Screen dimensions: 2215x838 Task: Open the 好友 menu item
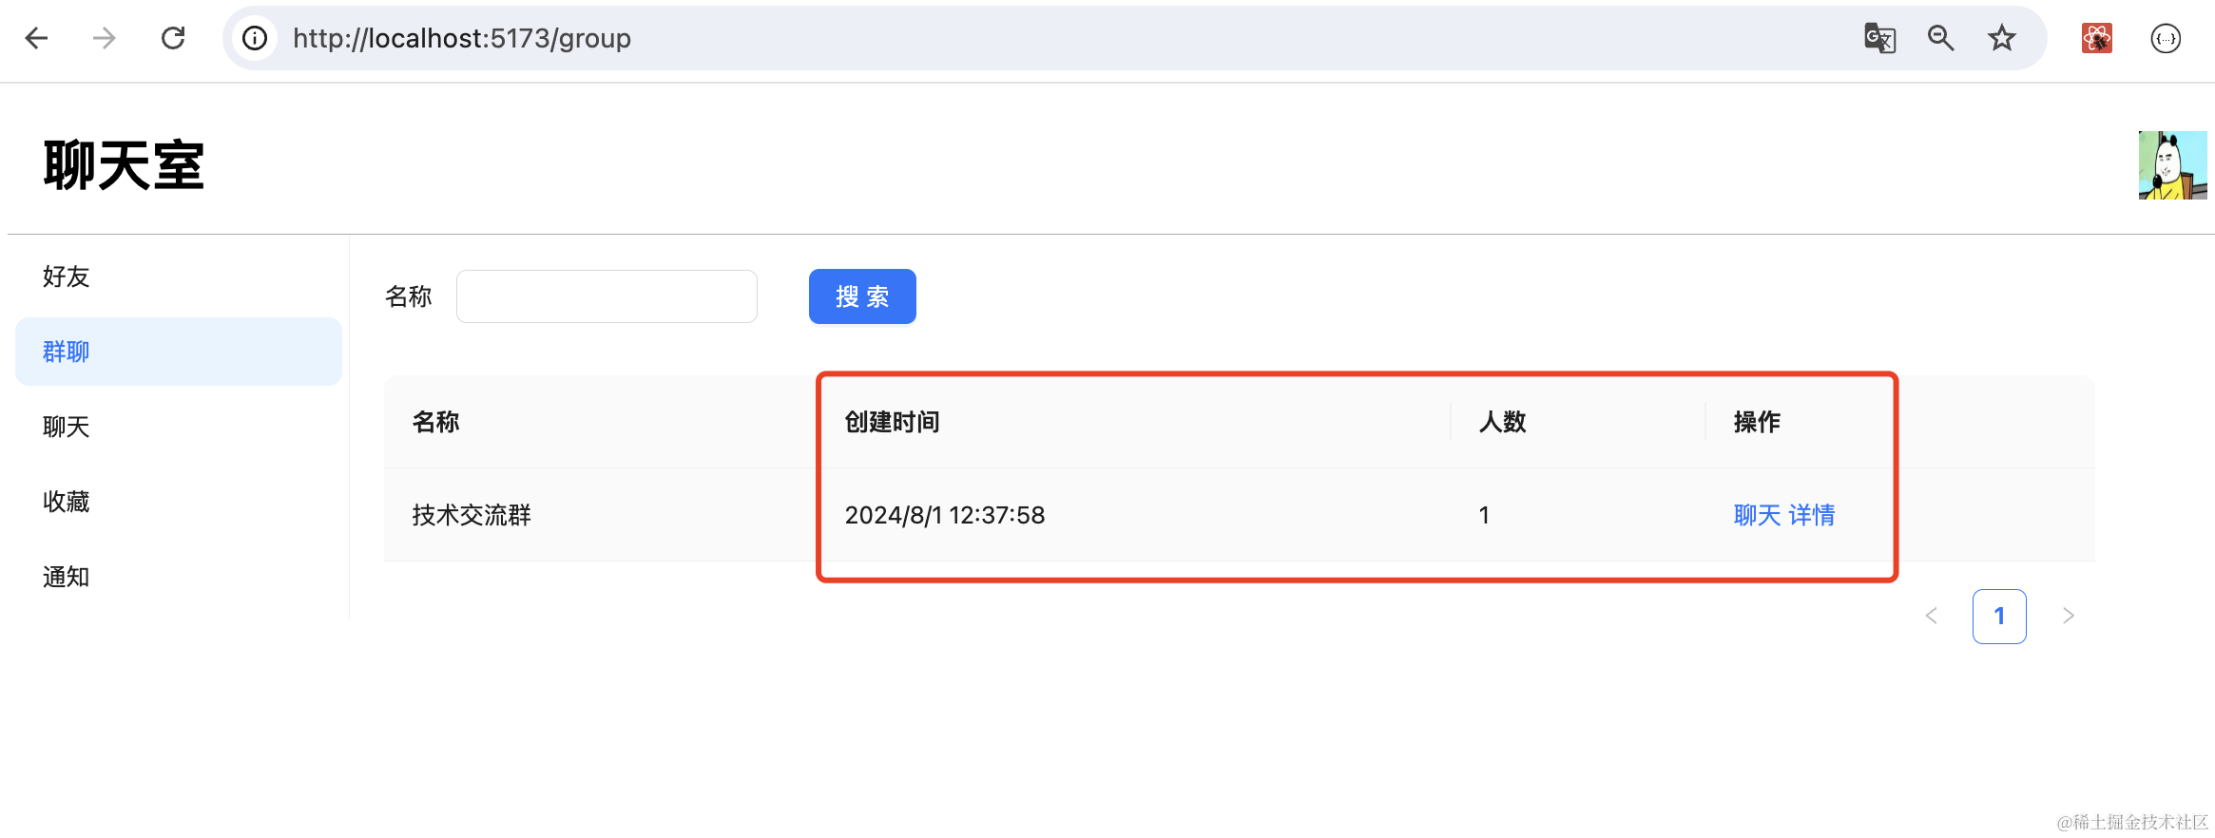coord(67,276)
